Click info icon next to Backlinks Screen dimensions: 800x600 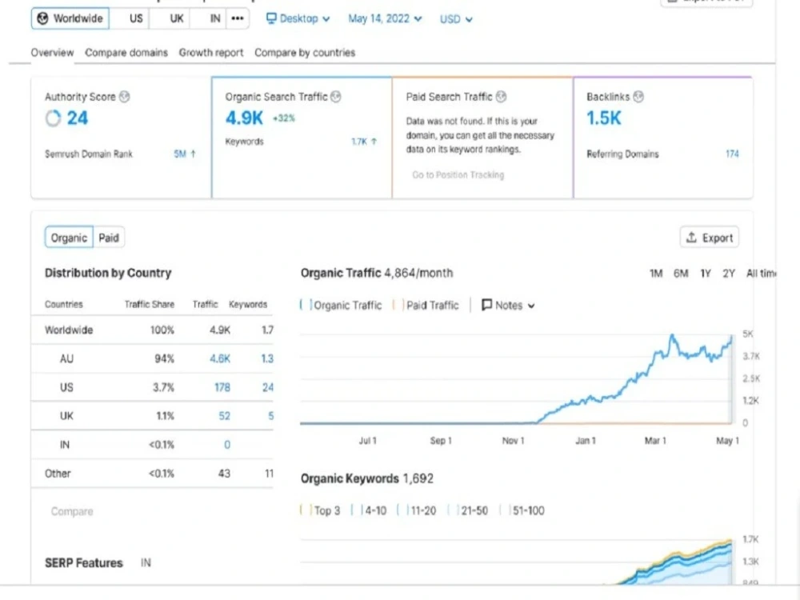(638, 97)
